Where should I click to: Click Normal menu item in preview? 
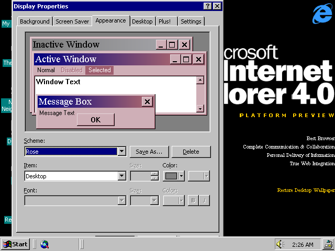(46, 70)
